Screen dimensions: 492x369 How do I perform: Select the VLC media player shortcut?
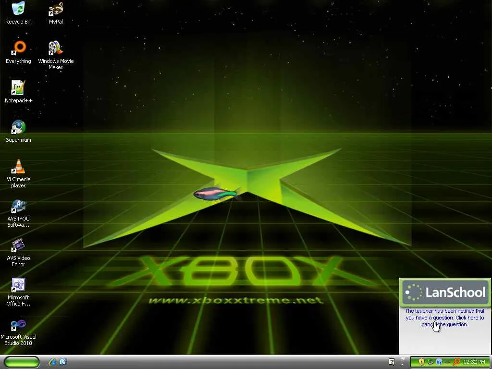pyautogui.click(x=18, y=173)
